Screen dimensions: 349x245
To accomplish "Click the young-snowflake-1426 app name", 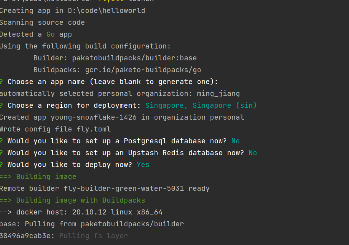I will point(94,117).
